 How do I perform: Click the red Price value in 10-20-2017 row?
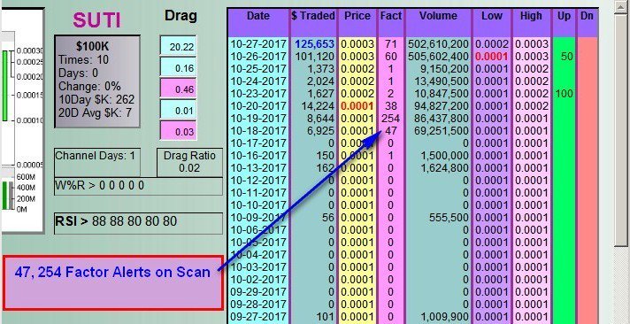[357, 106]
